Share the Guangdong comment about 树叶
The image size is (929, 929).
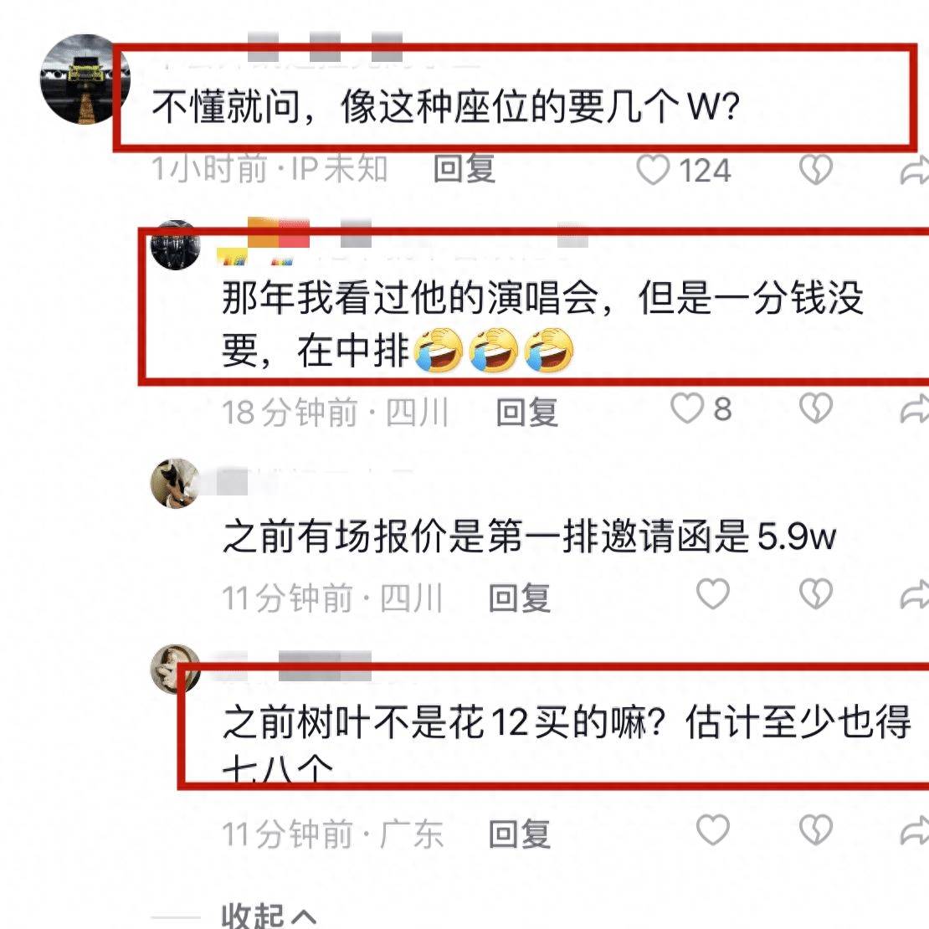(915, 830)
